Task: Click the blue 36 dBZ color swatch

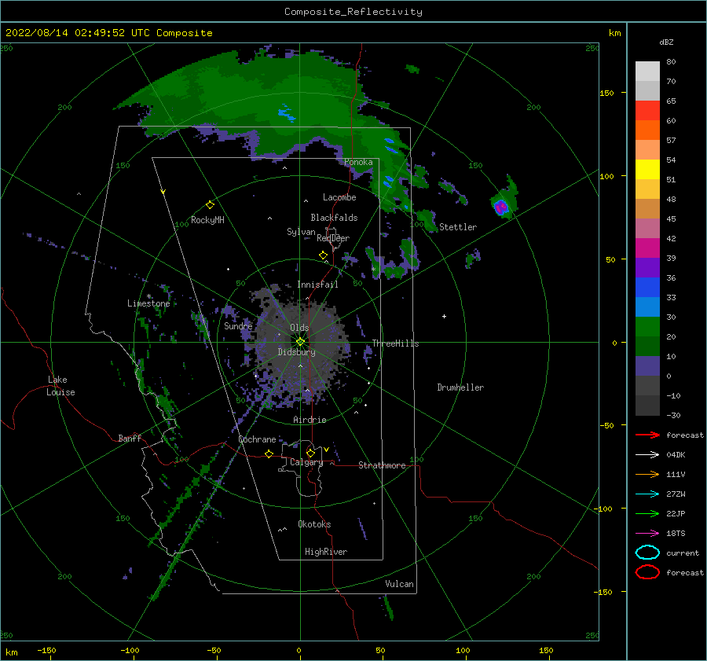Action: pos(647,288)
